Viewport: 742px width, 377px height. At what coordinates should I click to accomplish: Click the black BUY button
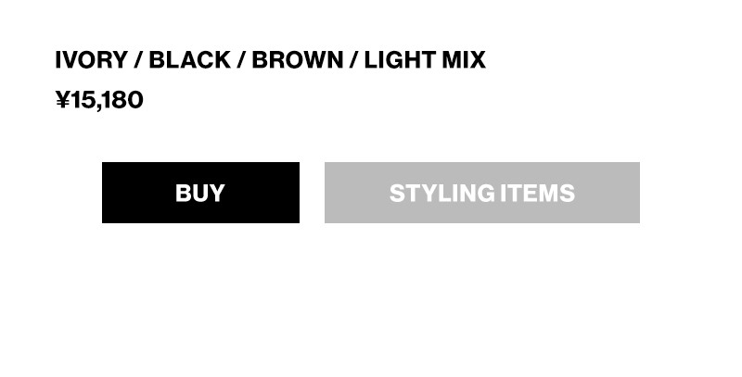point(200,193)
